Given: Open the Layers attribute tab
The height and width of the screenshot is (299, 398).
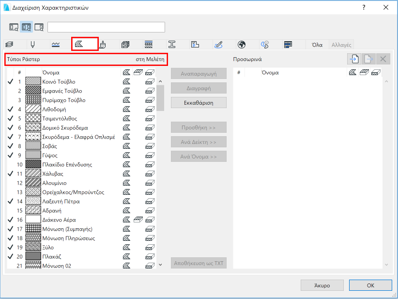Looking at the screenshot, I should click(9, 45).
